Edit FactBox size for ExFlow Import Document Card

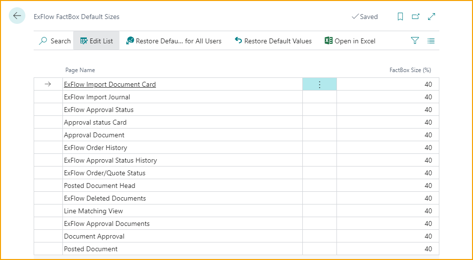point(388,84)
